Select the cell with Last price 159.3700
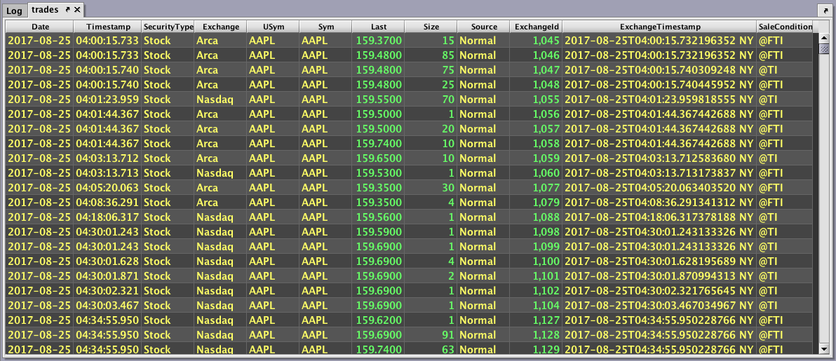Image resolution: width=836 pixels, height=361 pixels. coord(379,41)
